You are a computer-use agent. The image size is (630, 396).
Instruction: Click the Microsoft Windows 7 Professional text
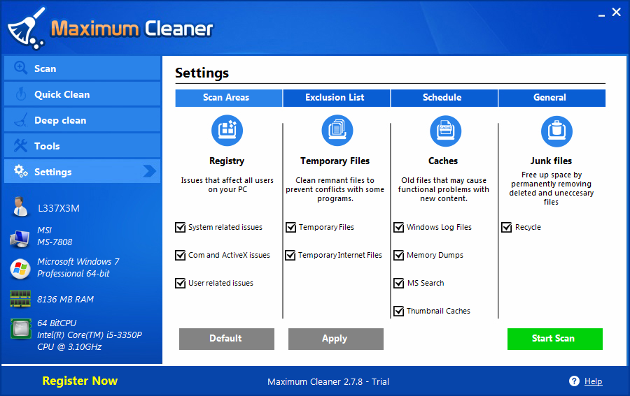(78, 267)
